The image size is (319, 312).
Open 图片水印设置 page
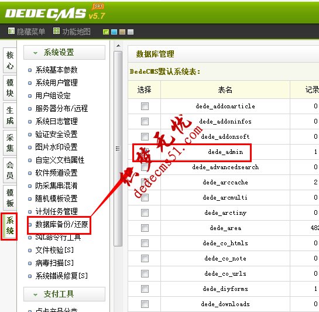point(56,147)
